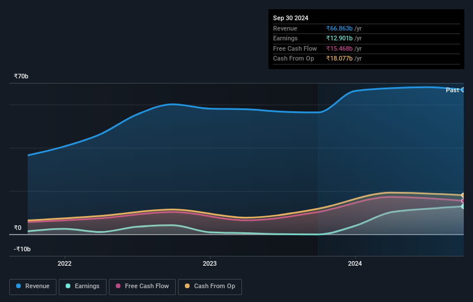Click the 2023 x-axis label
This screenshot has height=302, width=473.
(210, 263)
